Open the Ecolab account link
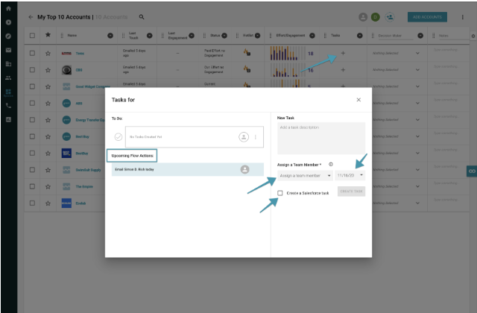This screenshot has height=313, width=477. coord(80,203)
